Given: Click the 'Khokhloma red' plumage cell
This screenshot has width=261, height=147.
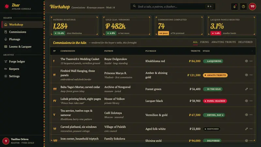Looking at the screenshot, I should [x=155, y=61].
